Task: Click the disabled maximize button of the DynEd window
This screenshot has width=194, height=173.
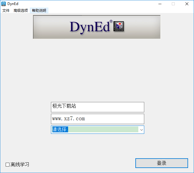Action: click(x=173, y=4)
